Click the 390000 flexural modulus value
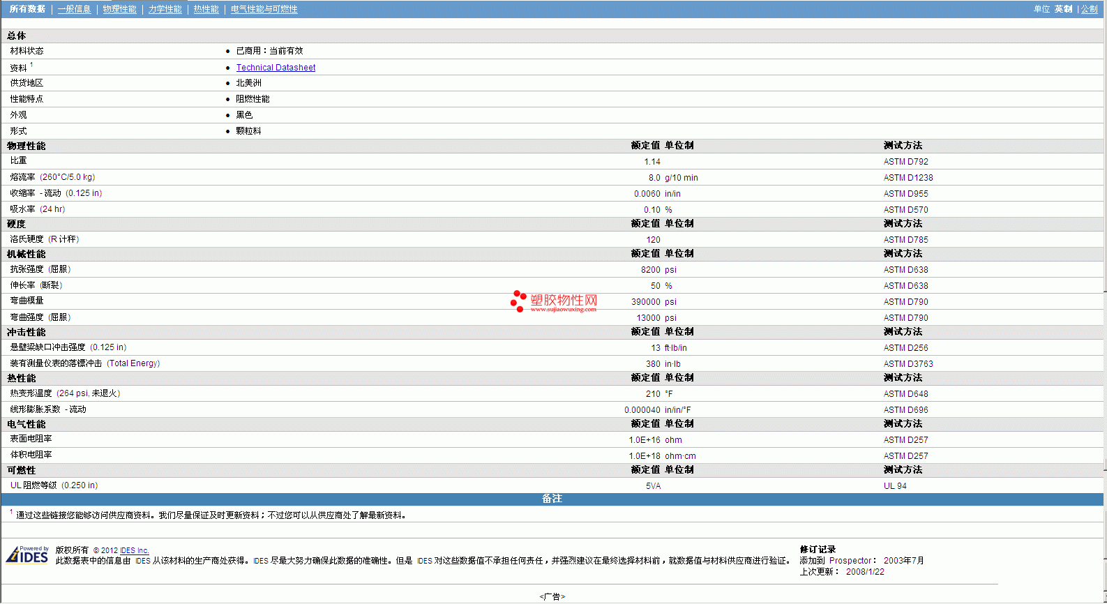The width and height of the screenshot is (1107, 604). pyautogui.click(x=646, y=302)
